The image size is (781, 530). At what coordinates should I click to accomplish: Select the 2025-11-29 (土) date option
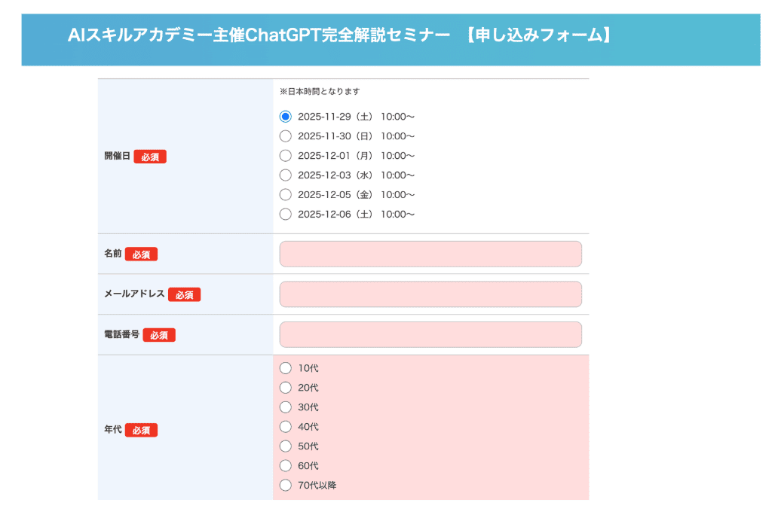[x=286, y=117]
